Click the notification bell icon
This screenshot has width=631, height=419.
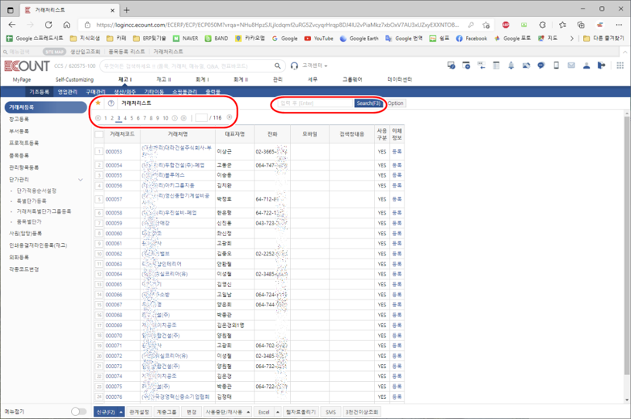click(x=511, y=66)
